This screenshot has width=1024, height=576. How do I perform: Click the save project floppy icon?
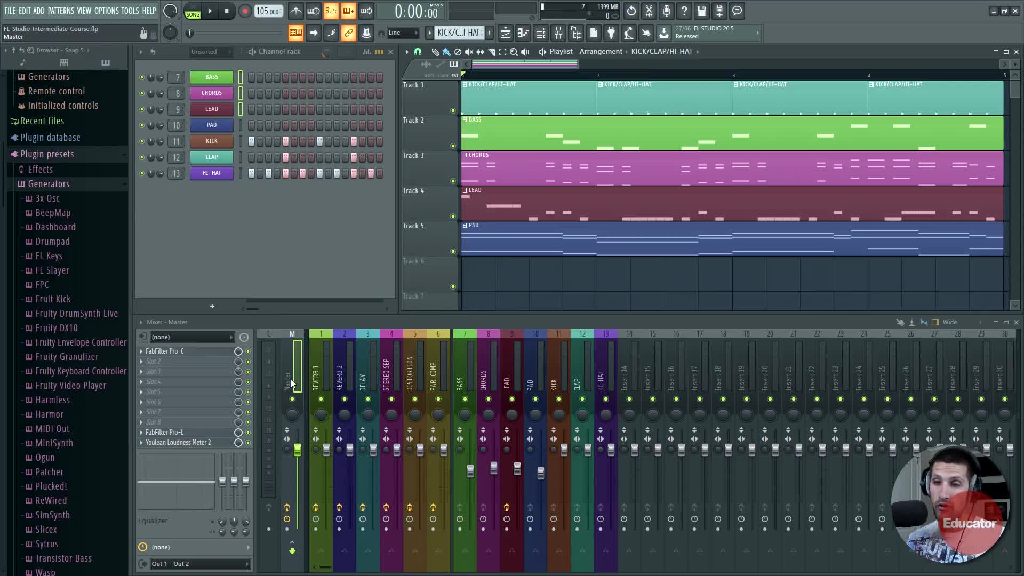point(701,11)
